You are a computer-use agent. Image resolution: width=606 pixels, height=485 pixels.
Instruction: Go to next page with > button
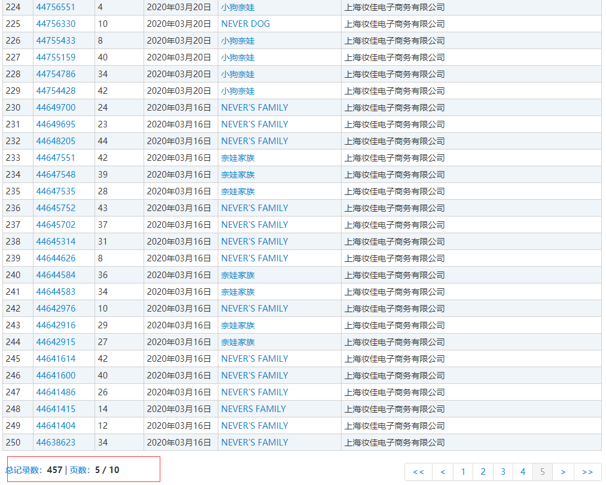point(563,472)
